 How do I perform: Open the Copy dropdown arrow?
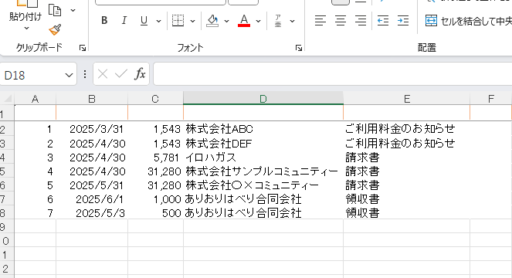pyautogui.click(x=73, y=11)
